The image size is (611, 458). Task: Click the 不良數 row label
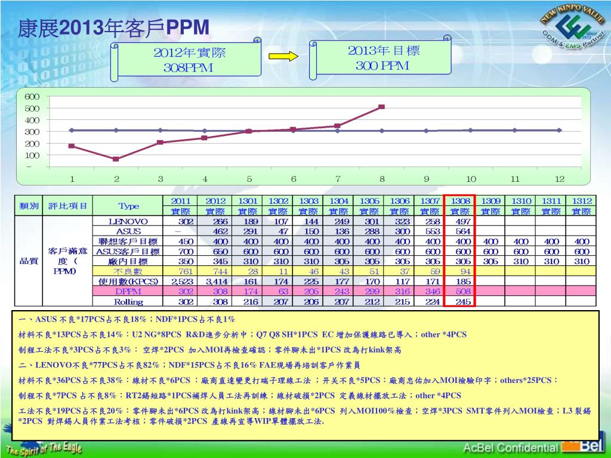point(128,271)
